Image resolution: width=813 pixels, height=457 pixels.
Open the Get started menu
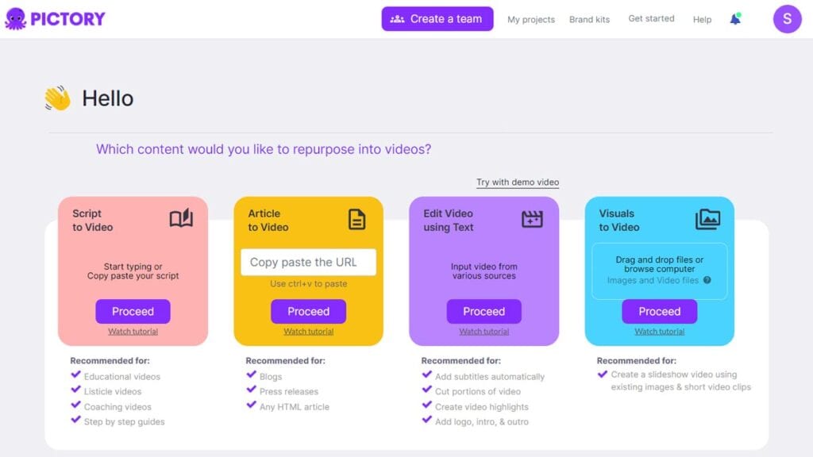(651, 19)
